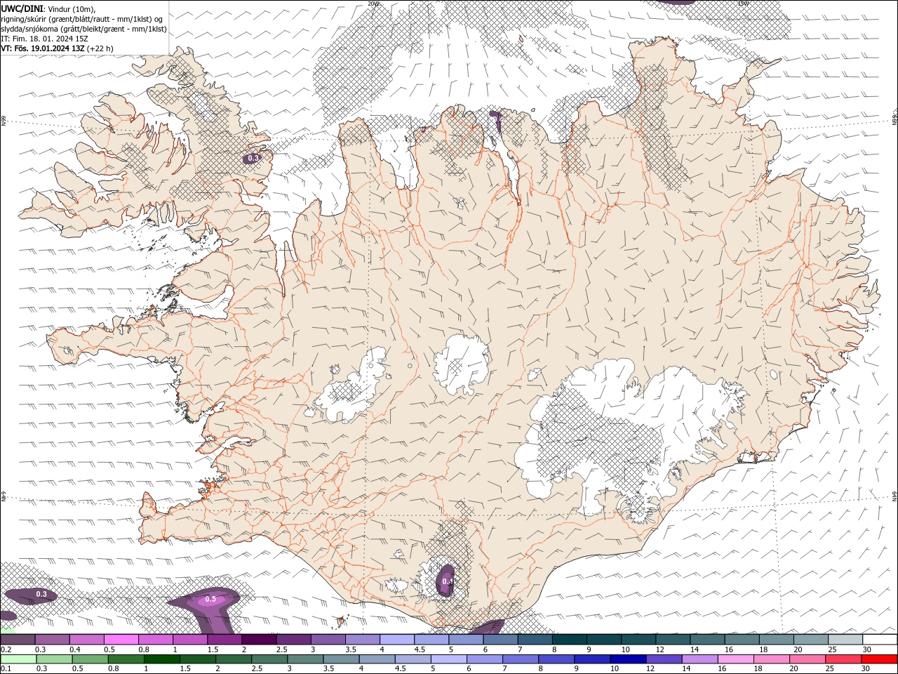The height and width of the screenshot is (674, 898).
Task: Click the teal swatch labeled 12 in upper legend
Action: pyautogui.click(x=673, y=639)
